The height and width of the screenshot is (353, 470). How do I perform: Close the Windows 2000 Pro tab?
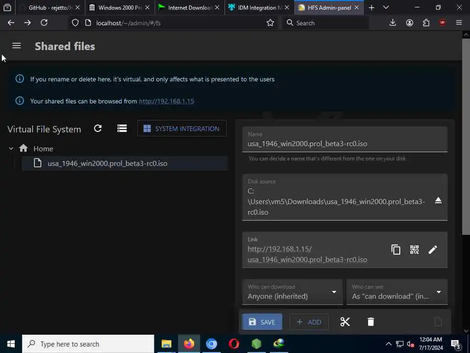click(147, 8)
